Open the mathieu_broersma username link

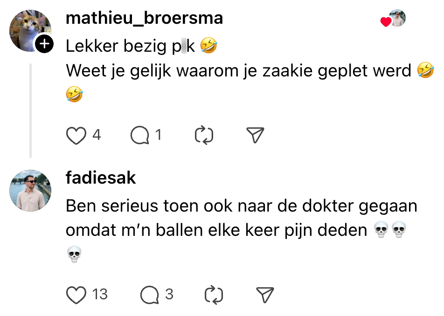pos(144,18)
